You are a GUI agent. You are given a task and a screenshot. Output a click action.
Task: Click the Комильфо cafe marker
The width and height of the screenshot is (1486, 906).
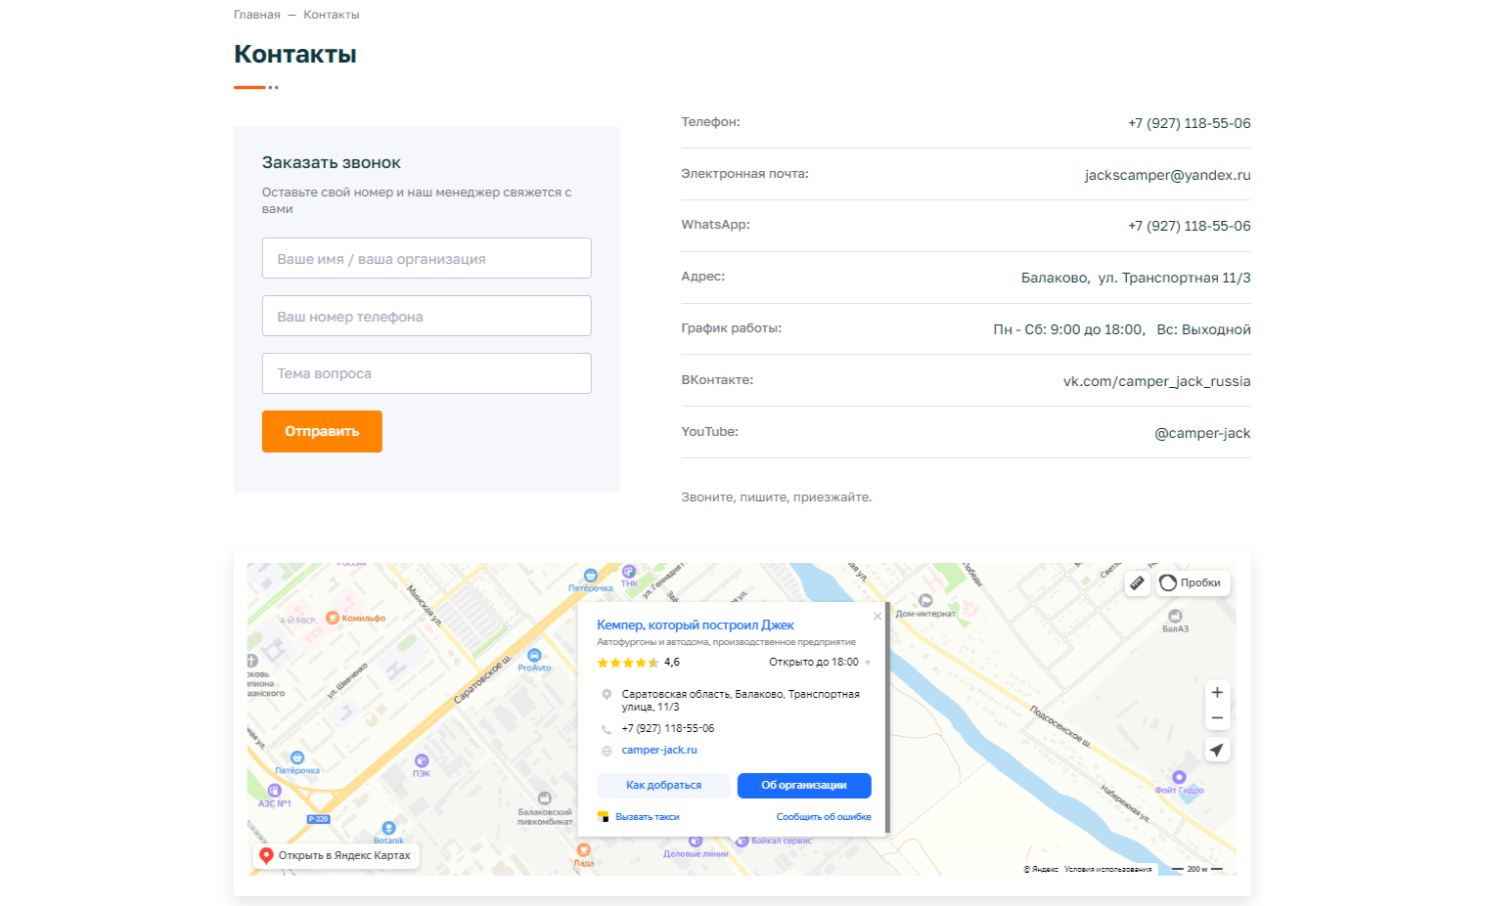[x=333, y=618]
